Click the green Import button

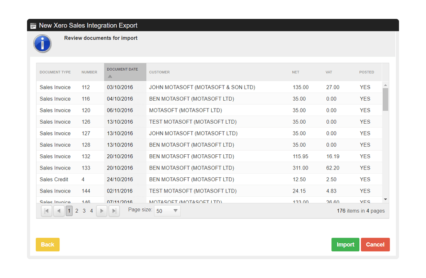click(345, 245)
